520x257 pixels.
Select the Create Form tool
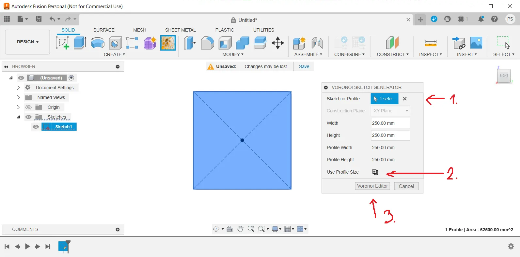pyautogui.click(x=150, y=43)
